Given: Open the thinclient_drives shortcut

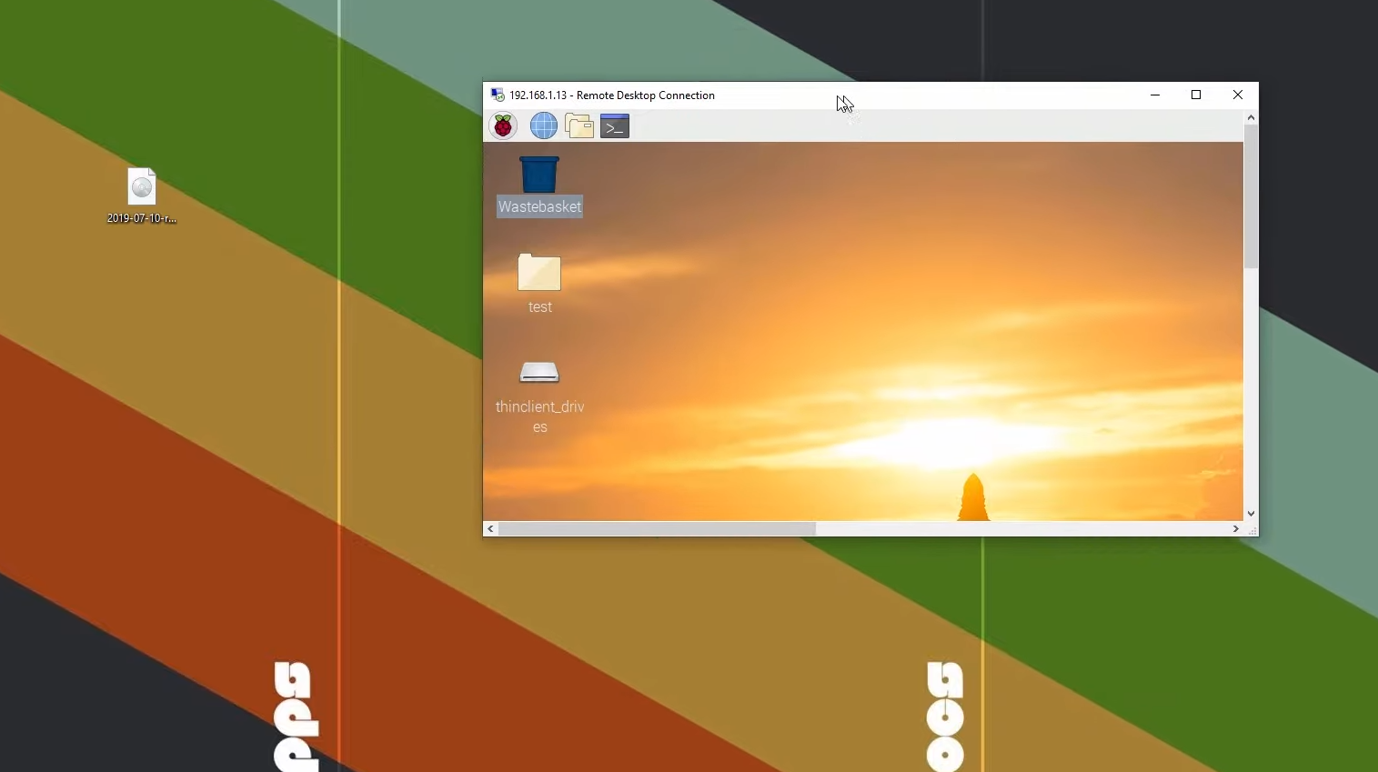Looking at the screenshot, I should click(x=538, y=371).
